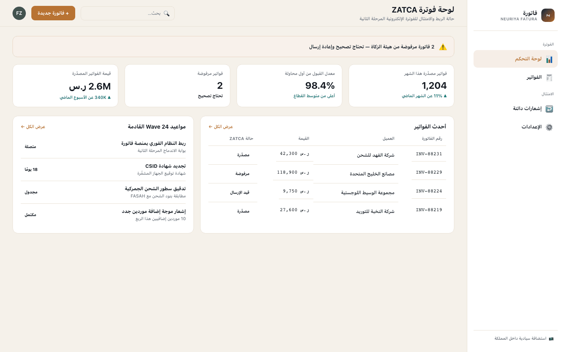
Task: Open the فواتير مرفوضة stat card
Action: (x=177, y=86)
